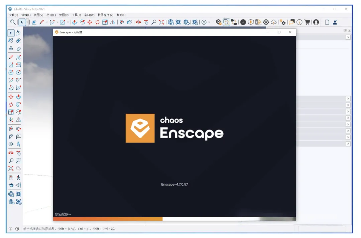Click the black Enscape account profile icon

(316, 22)
